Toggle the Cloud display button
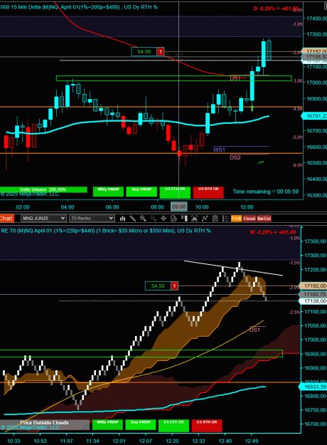The height and width of the screenshot is (445, 327). point(249,219)
